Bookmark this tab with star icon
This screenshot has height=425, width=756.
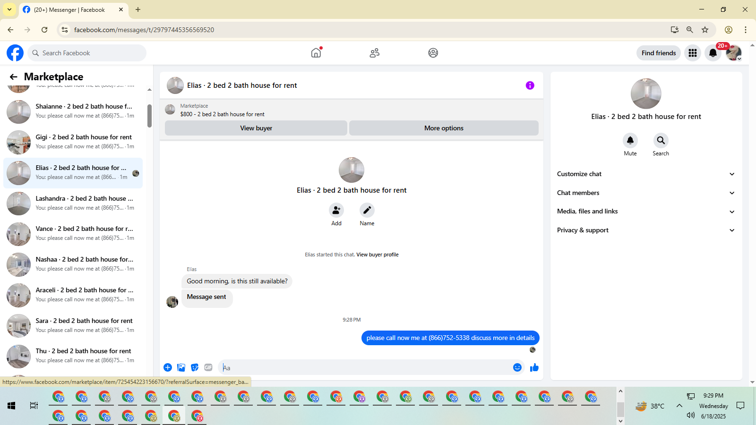(x=705, y=30)
